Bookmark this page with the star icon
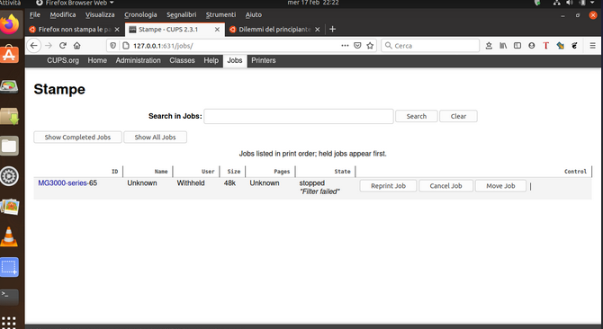The image size is (603, 329). (x=370, y=46)
